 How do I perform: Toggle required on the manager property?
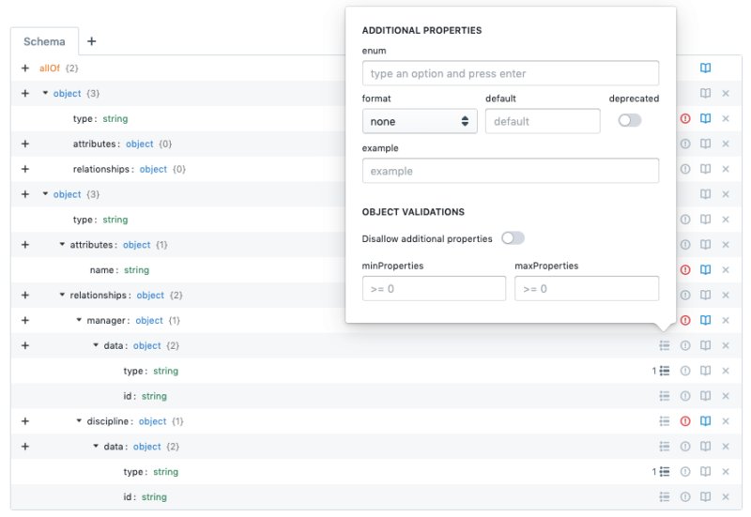tap(685, 320)
